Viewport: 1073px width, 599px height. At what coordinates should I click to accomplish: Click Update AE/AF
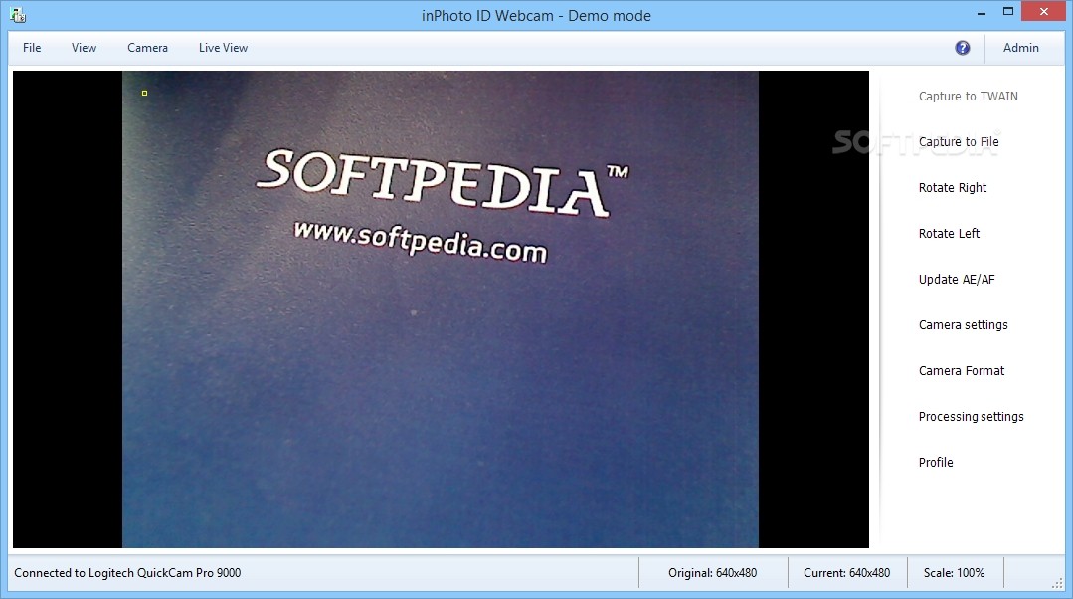[x=956, y=280]
